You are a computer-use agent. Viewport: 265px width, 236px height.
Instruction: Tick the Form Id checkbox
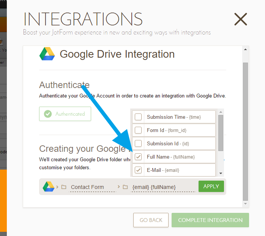tap(139, 130)
